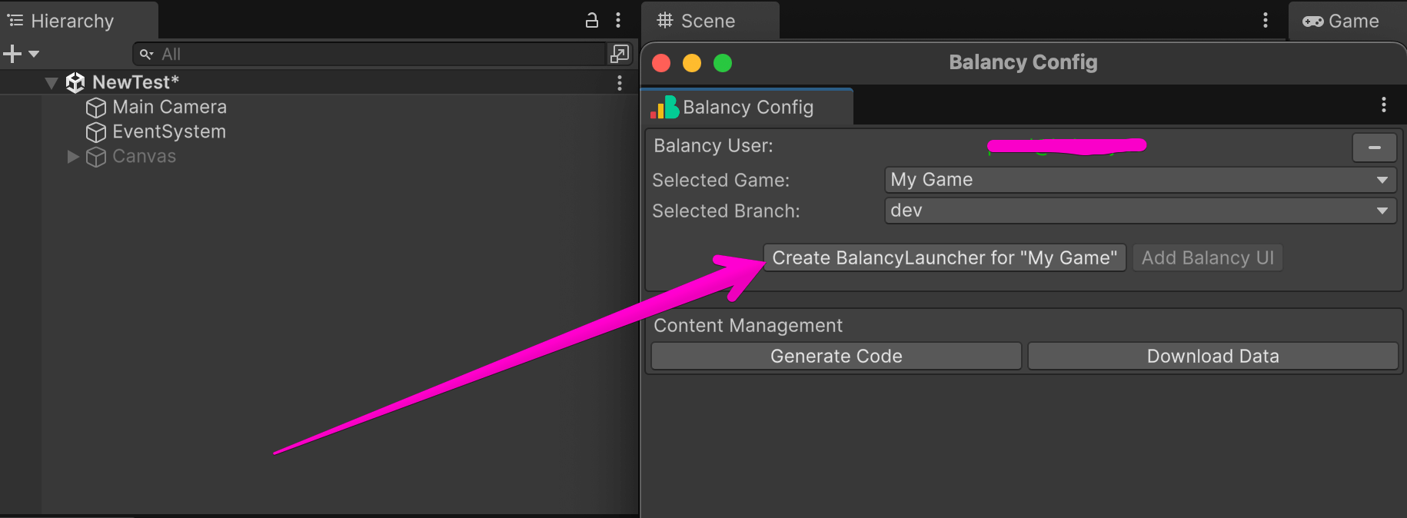Select the Balancy Config tab
The height and width of the screenshot is (518, 1407).
(x=747, y=107)
